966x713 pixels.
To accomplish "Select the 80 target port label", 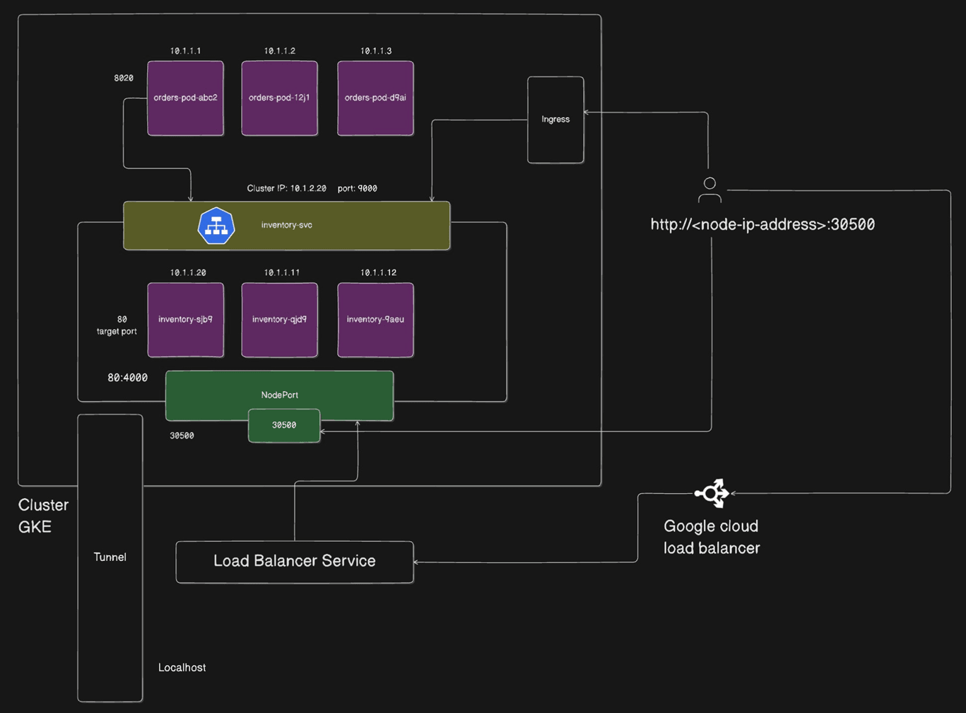I will pos(117,325).
